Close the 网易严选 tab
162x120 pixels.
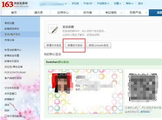tap(146, 13)
